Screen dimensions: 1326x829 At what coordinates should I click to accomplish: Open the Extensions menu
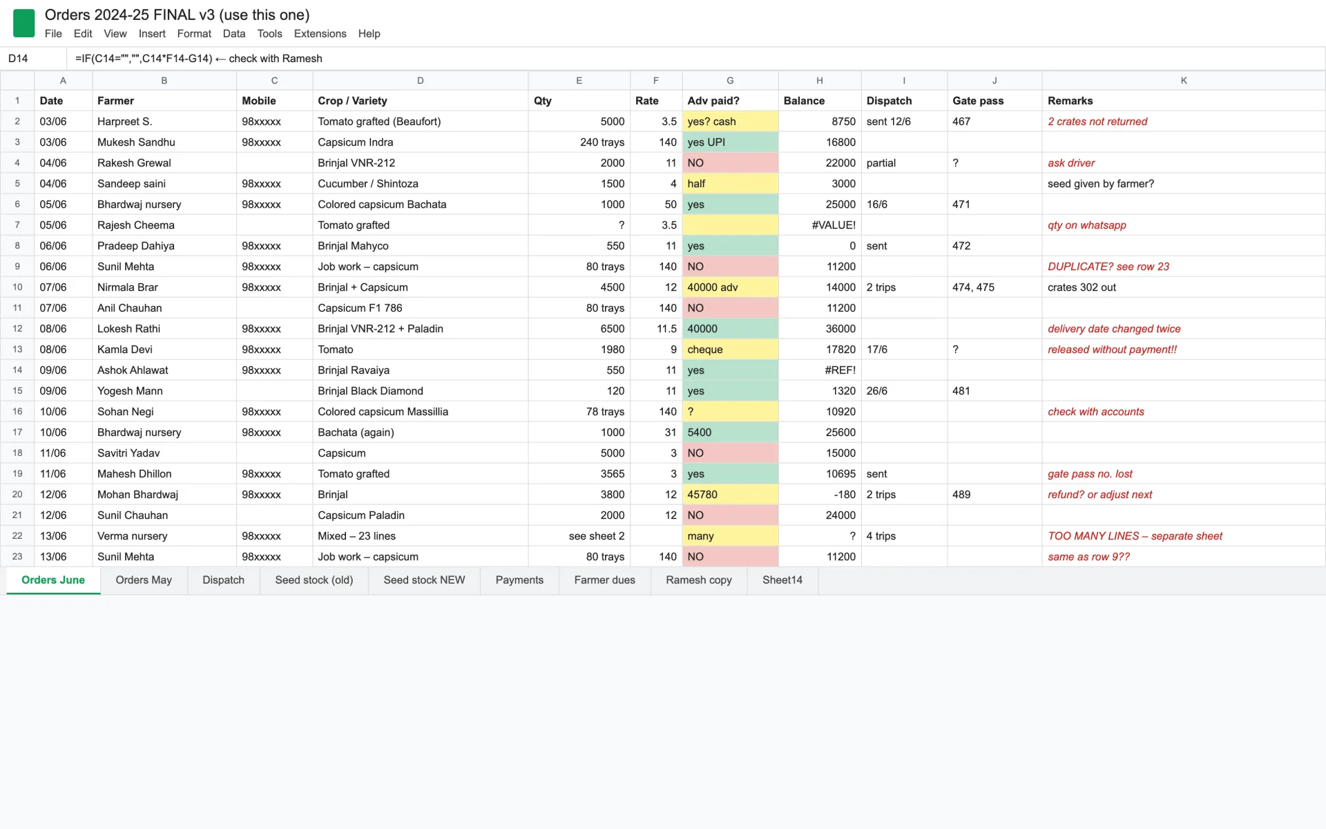(x=320, y=34)
